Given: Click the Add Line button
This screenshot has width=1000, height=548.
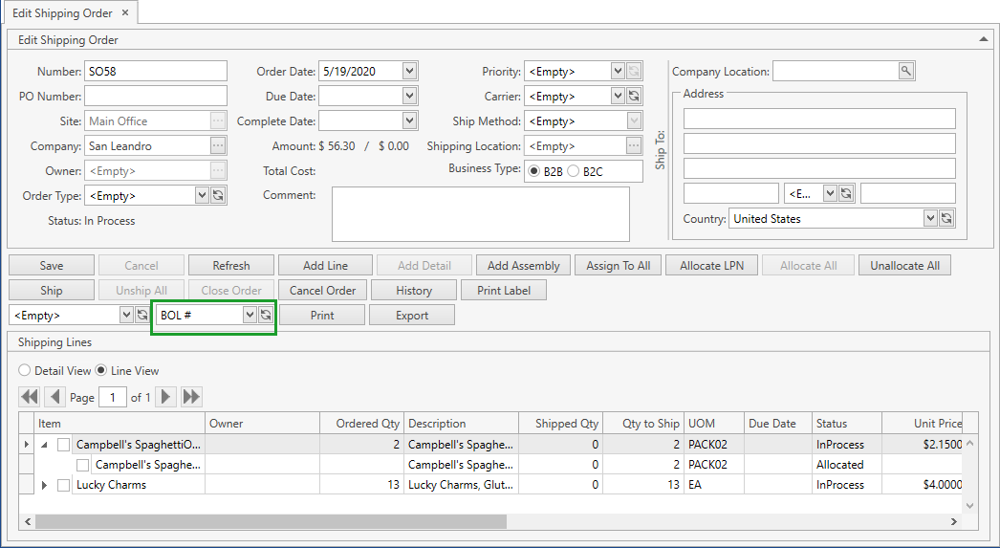Looking at the screenshot, I should coord(325,266).
